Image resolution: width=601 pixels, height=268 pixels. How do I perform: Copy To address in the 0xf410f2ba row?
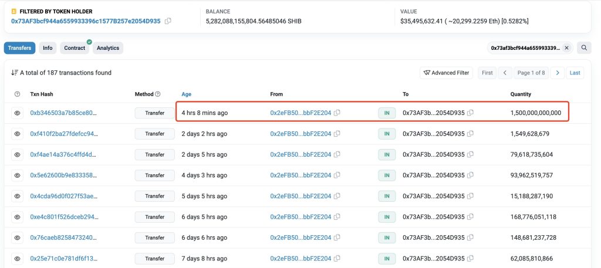(x=470, y=134)
